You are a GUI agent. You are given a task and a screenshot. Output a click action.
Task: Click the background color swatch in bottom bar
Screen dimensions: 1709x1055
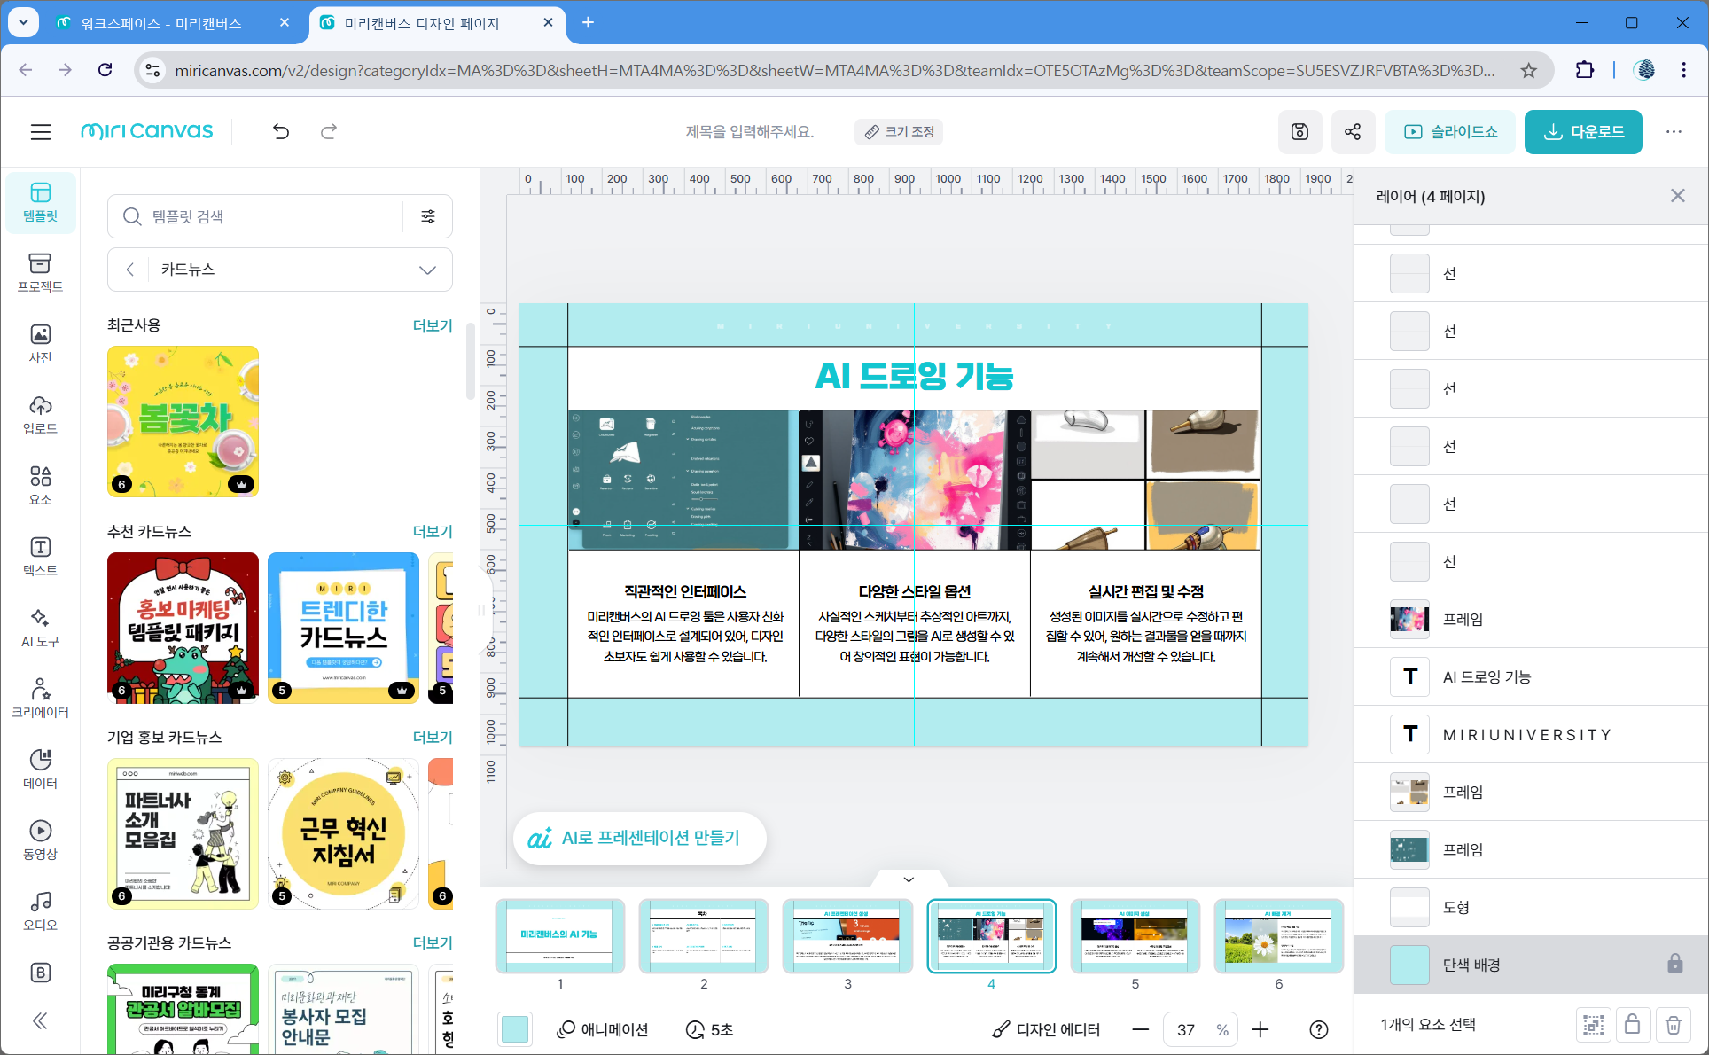tap(515, 1029)
